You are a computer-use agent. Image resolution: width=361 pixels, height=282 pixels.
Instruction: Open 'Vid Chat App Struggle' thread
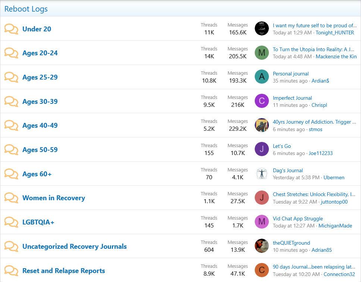(x=298, y=219)
